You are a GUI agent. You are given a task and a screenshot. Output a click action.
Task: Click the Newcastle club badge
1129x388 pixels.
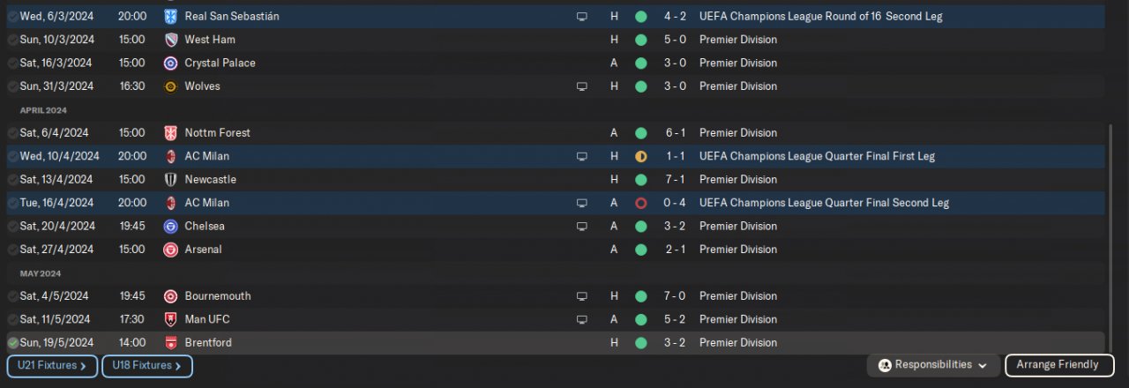pos(171,180)
